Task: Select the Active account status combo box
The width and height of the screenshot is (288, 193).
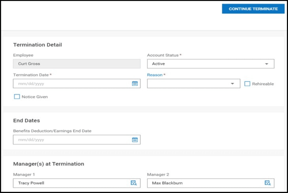Action: pos(210,64)
